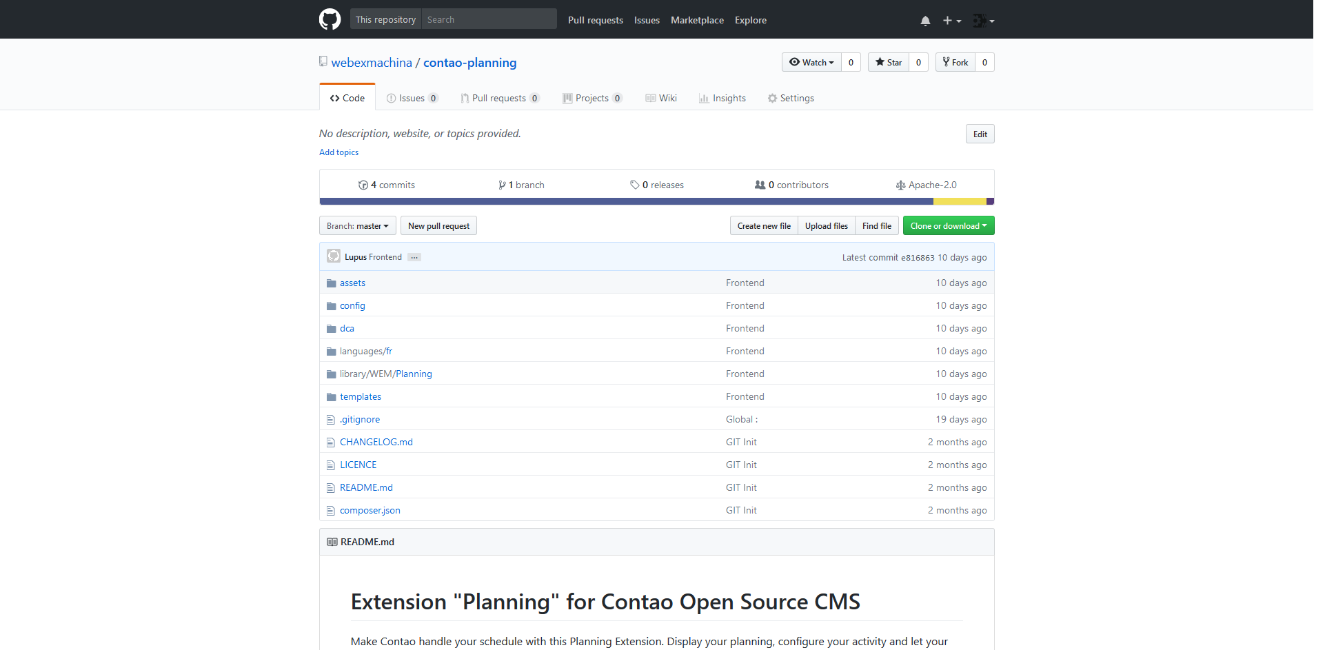This screenshot has width=1325, height=650.
Task: Open the user avatar profile menu
Action: pos(984,21)
